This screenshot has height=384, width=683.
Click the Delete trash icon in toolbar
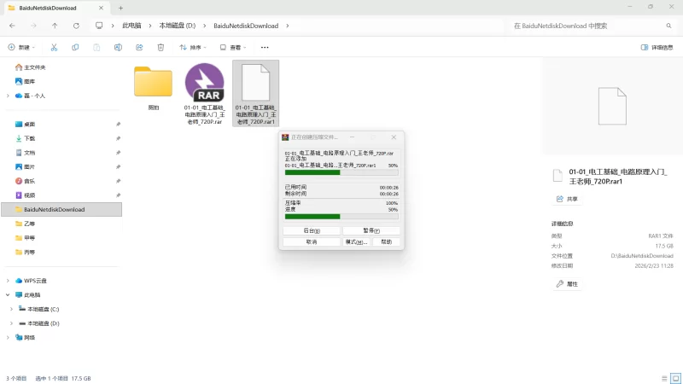(x=161, y=48)
